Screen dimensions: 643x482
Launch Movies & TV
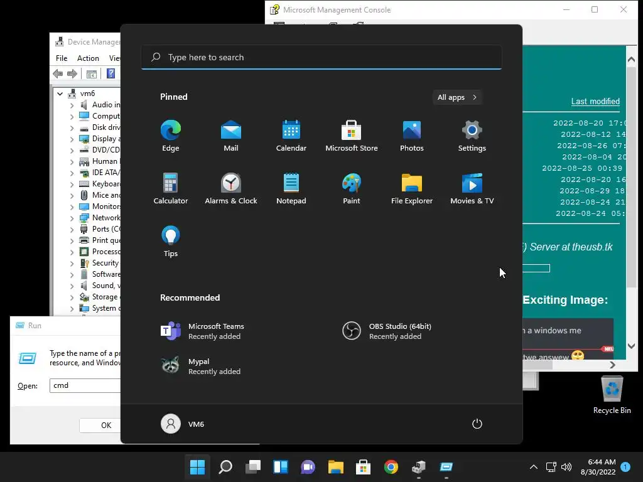[472, 188]
